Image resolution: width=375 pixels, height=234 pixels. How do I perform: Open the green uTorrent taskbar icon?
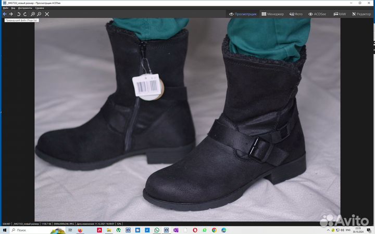[118, 230]
